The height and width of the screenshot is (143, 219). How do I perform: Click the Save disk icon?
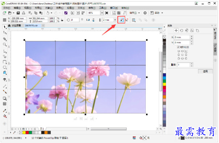[18, 13]
